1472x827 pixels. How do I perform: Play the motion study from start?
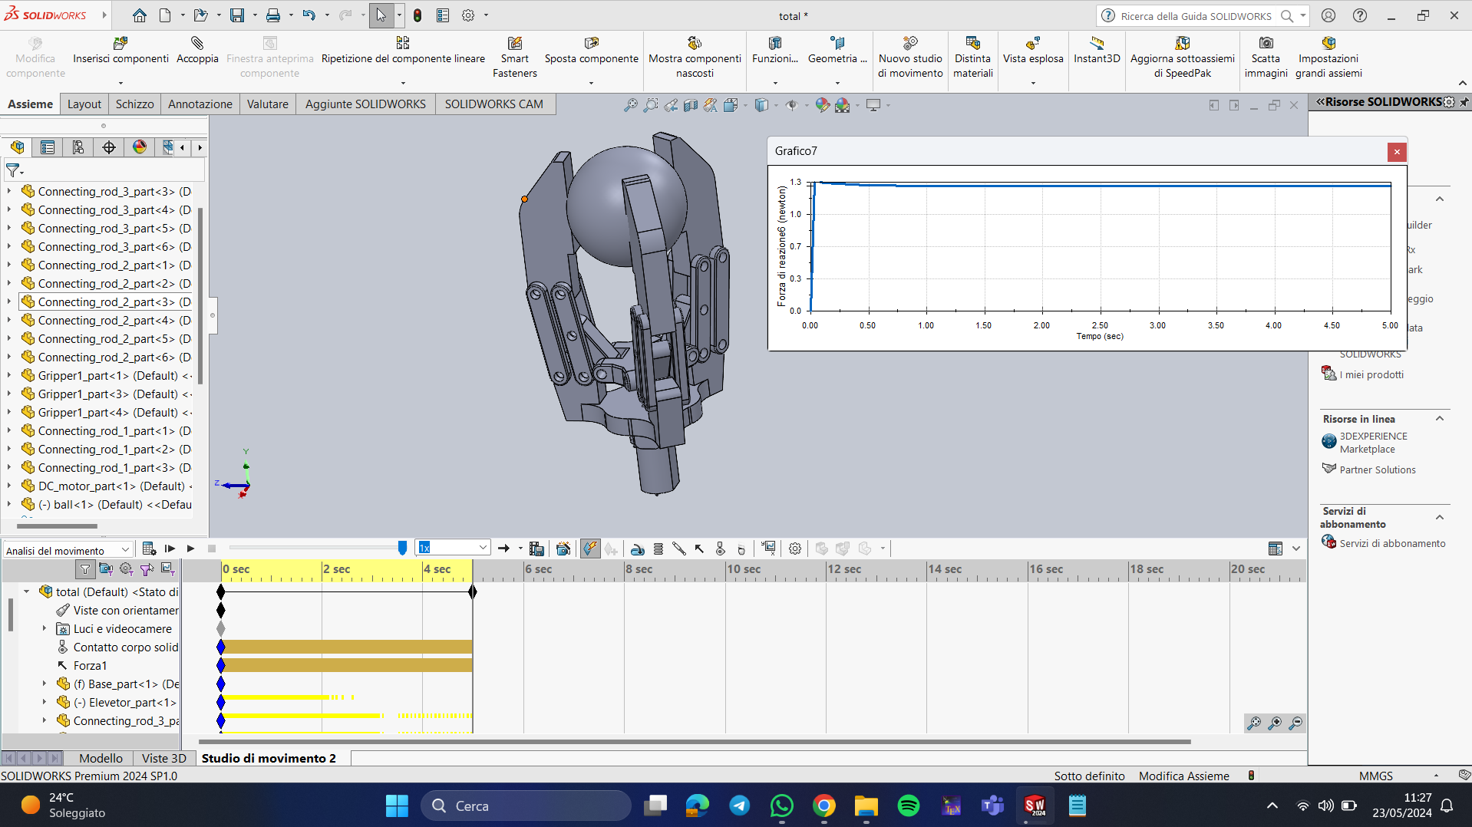tap(170, 549)
